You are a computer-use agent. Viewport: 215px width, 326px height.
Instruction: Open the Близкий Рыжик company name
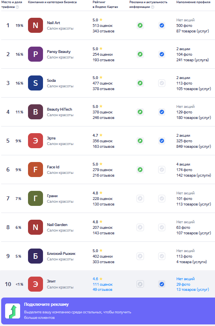(x=61, y=253)
